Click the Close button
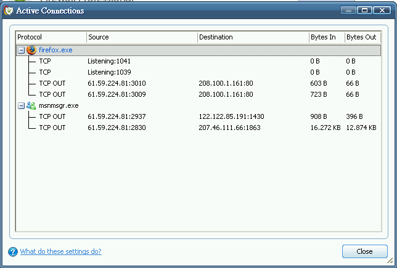 coord(364,251)
